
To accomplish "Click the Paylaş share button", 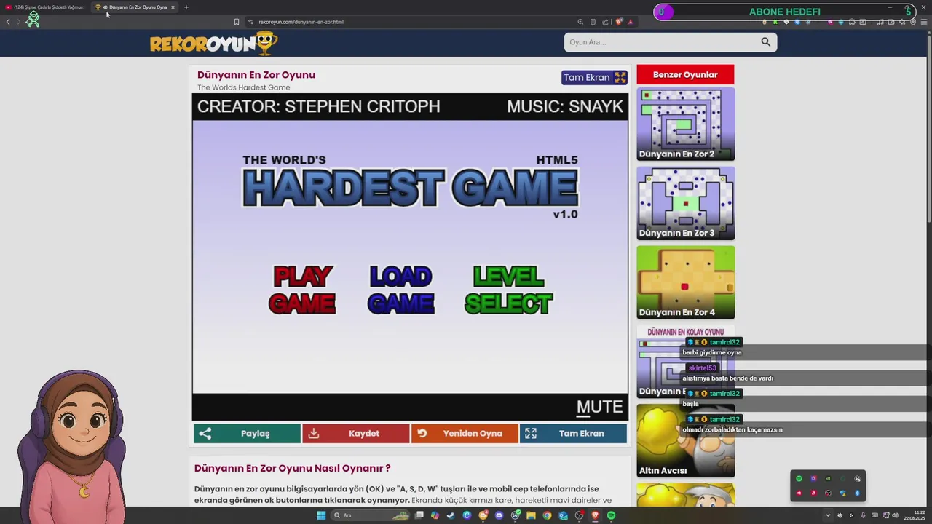I will point(247,434).
